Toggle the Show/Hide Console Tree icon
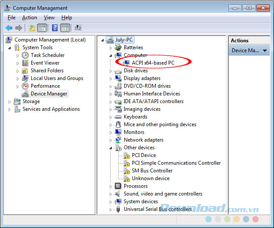 pos(42,28)
